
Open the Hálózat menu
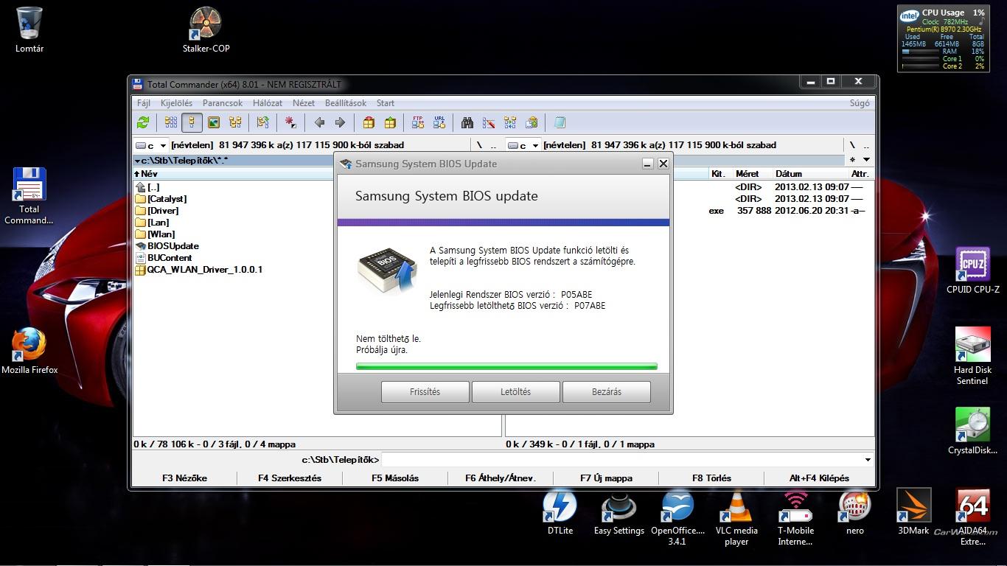coord(268,103)
